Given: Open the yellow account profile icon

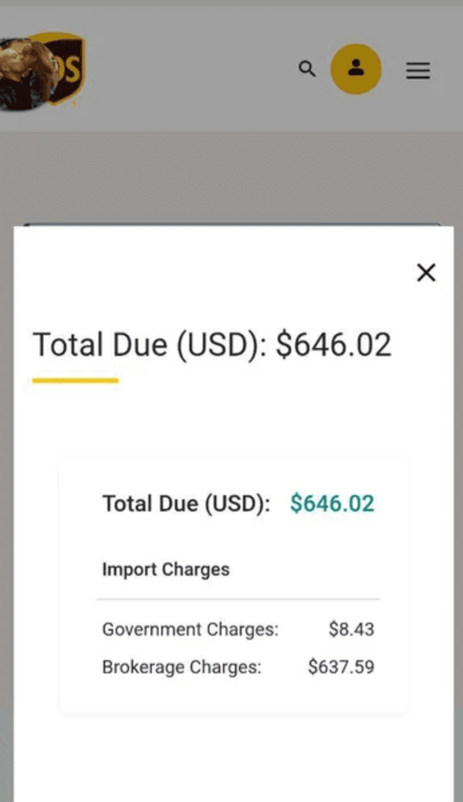Looking at the screenshot, I should pos(356,69).
